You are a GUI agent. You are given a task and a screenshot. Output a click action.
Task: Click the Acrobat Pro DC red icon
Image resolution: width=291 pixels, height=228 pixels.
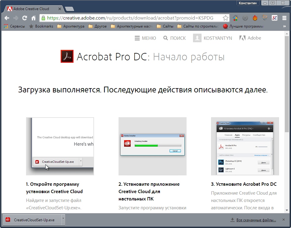[67, 56]
